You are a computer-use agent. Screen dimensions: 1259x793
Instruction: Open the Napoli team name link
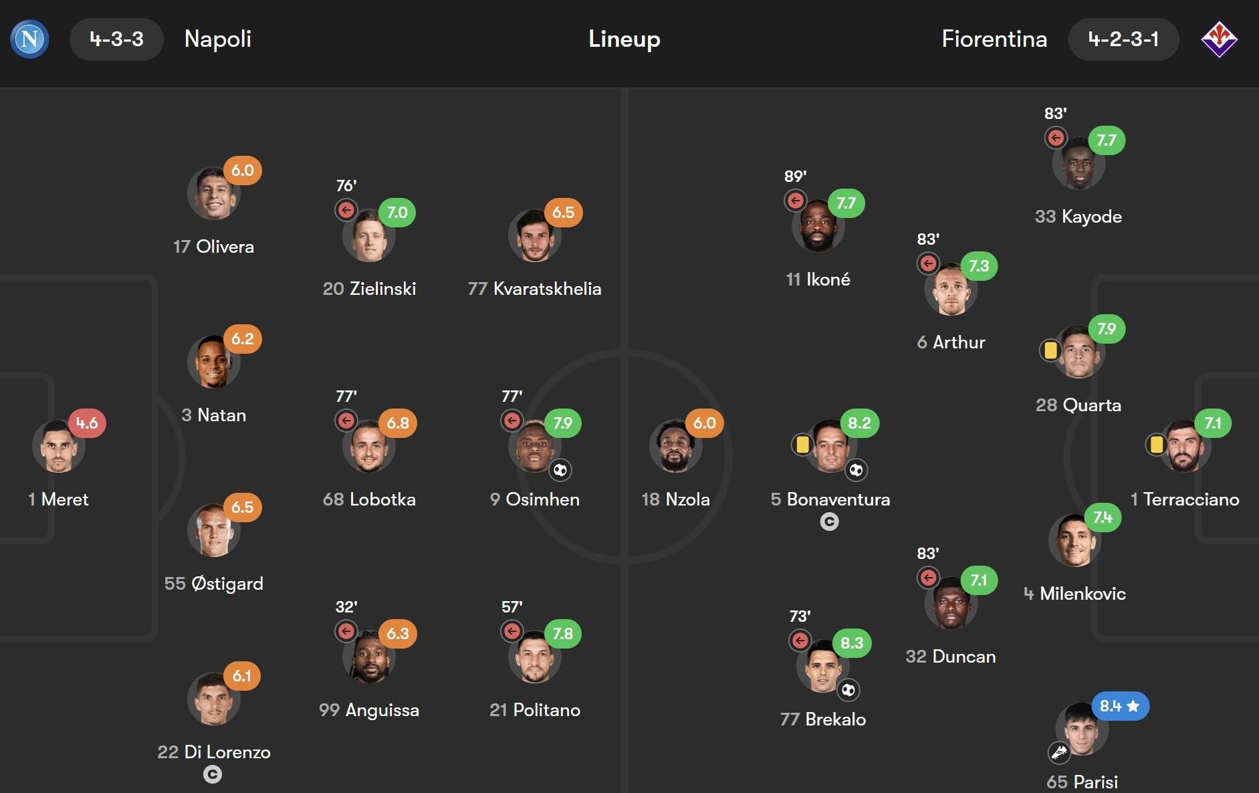click(x=218, y=39)
